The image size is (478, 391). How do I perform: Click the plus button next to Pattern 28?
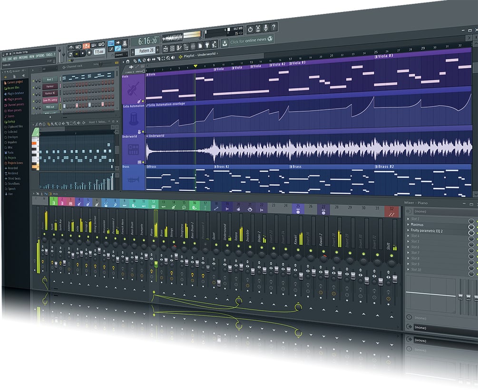click(x=157, y=50)
